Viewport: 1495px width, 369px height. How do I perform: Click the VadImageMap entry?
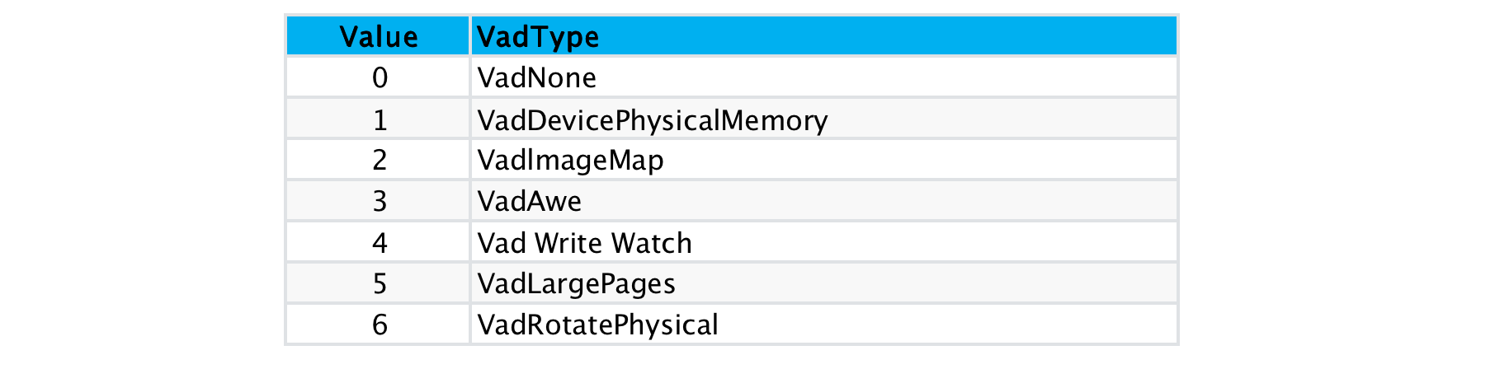570,160
